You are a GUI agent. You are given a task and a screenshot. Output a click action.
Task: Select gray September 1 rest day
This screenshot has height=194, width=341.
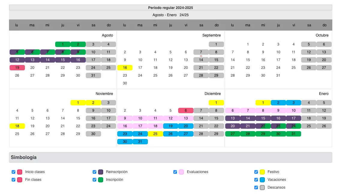tap(216, 44)
